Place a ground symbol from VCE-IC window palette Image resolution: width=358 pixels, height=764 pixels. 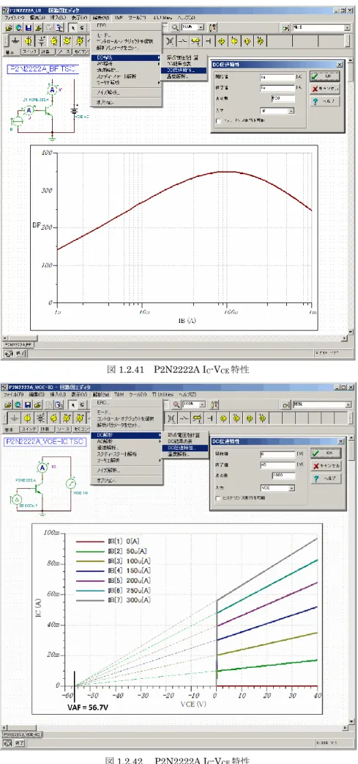[x=15, y=418]
